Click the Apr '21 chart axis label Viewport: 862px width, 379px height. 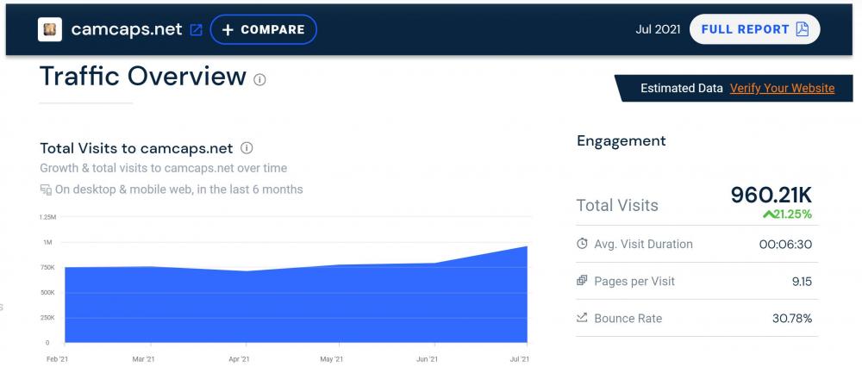(x=240, y=358)
